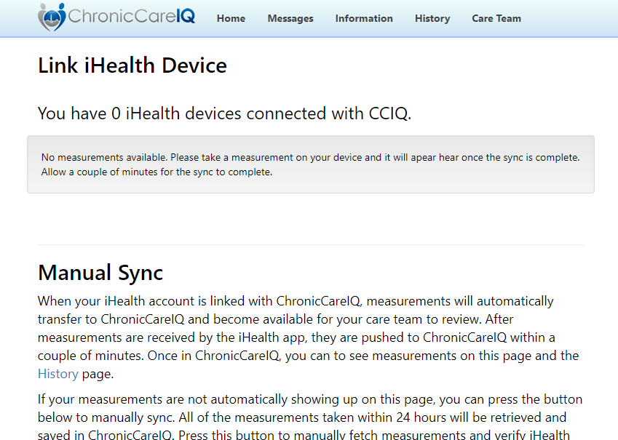This screenshot has height=440, width=618.
Task: Click the 'Allow a couple of minutes' sentence
Action: [x=157, y=172]
